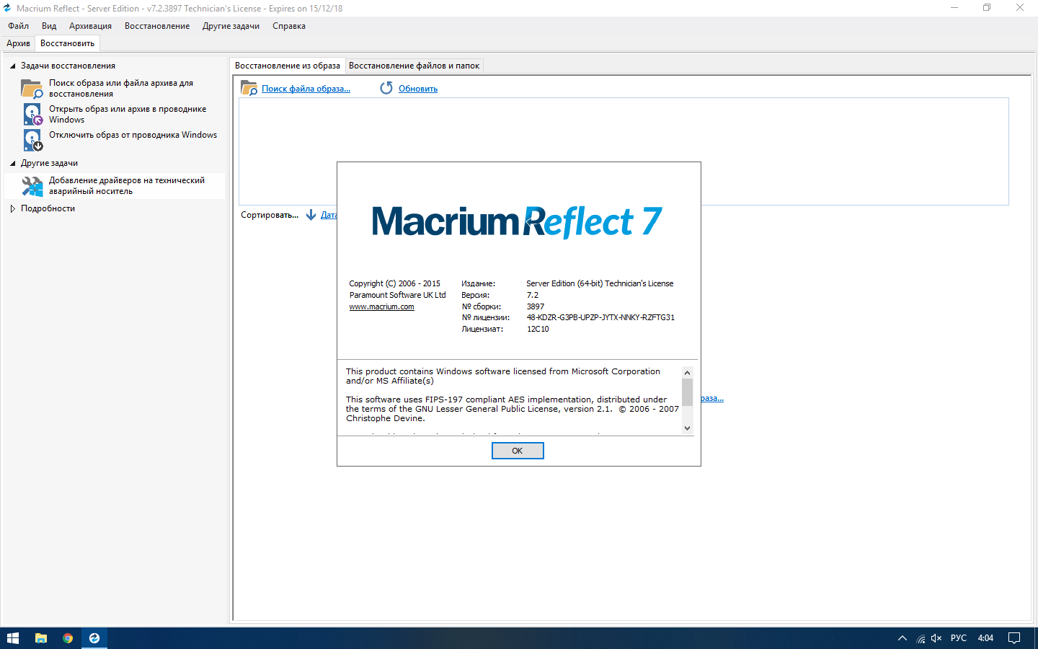Switch to the Архив tab
The width and height of the screenshot is (1038, 649).
tap(18, 43)
